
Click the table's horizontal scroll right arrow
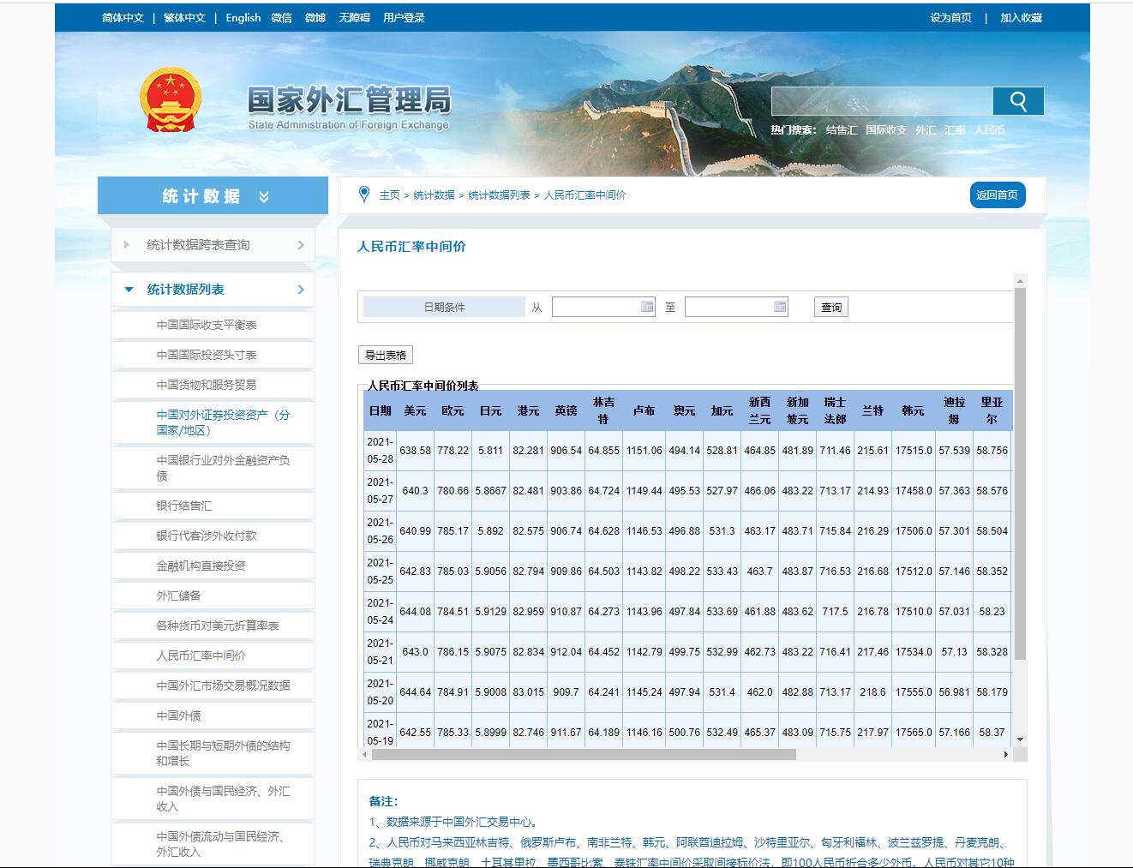click(x=1005, y=755)
